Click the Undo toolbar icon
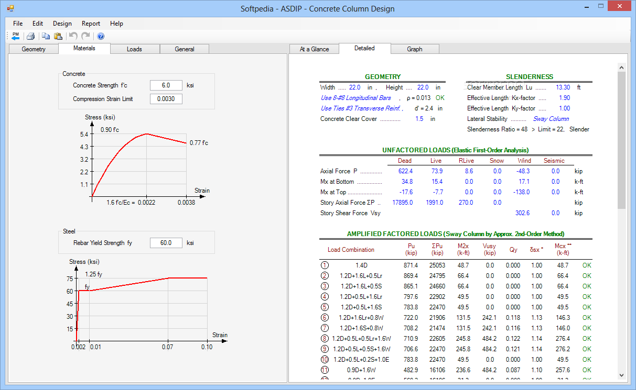The width and height of the screenshot is (636, 390). click(73, 36)
